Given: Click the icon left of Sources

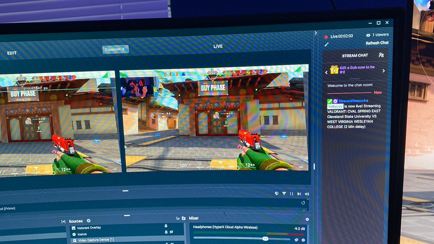Looking at the screenshot, I should [x=63, y=222].
